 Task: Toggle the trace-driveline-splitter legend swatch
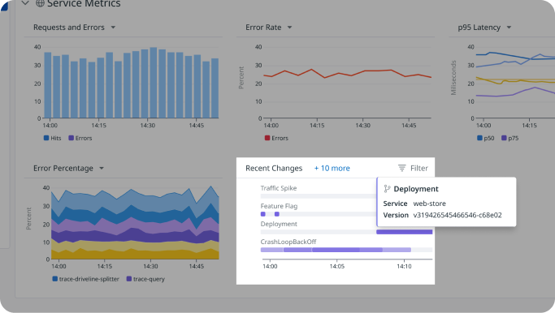point(55,279)
